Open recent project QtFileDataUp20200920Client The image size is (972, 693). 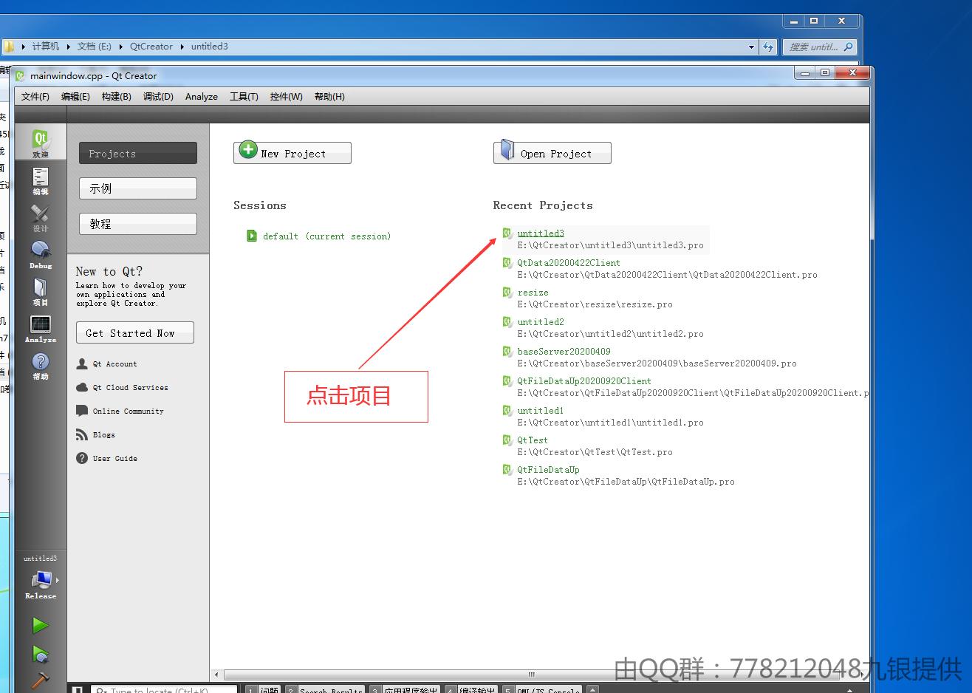tap(584, 381)
